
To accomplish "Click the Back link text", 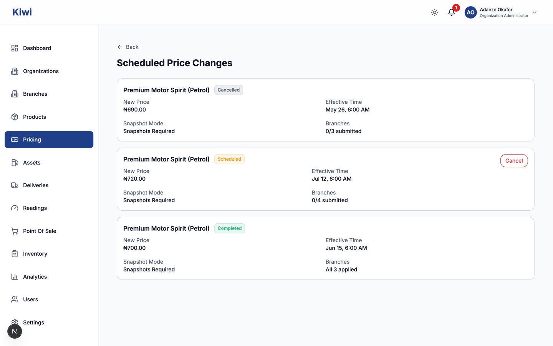I will pos(132,47).
